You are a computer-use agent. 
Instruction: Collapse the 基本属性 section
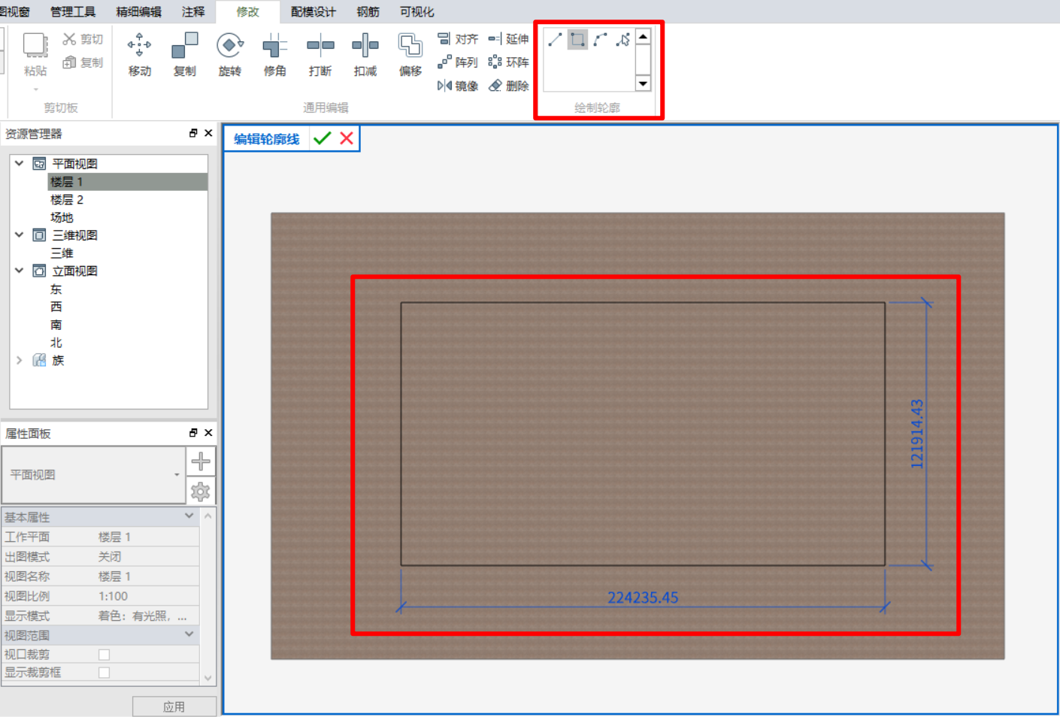point(189,516)
